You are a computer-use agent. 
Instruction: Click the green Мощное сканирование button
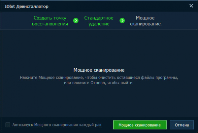click(x=140, y=125)
